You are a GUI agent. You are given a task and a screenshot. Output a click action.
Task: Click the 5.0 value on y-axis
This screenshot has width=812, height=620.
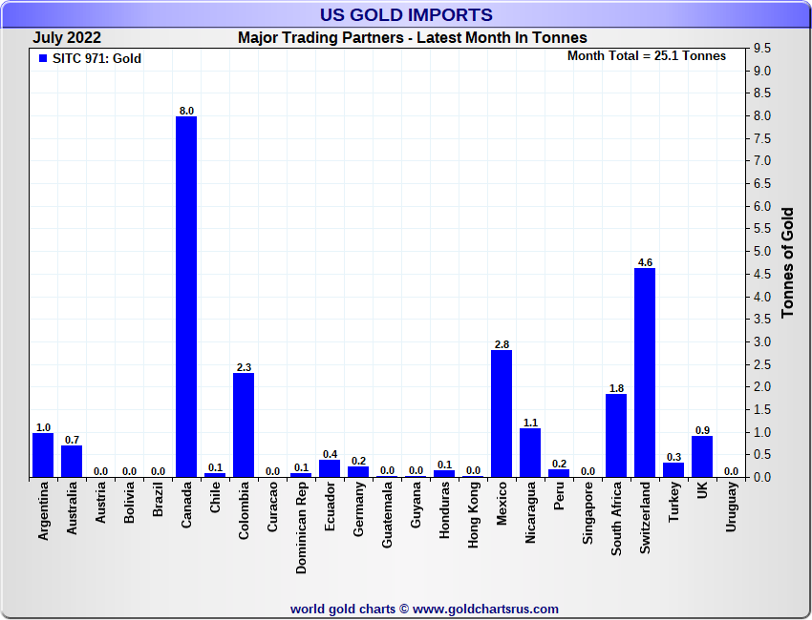[763, 251]
